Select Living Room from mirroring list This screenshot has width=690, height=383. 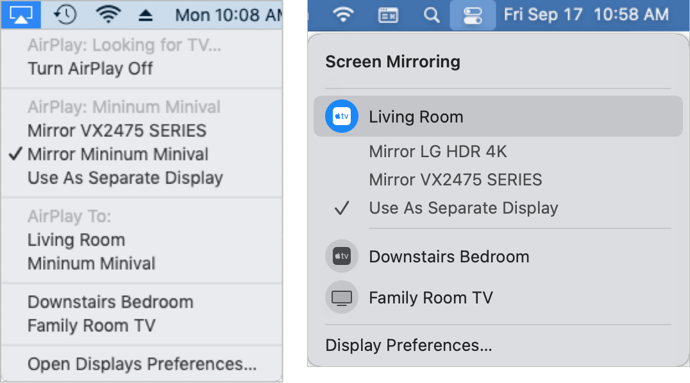(x=416, y=116)
